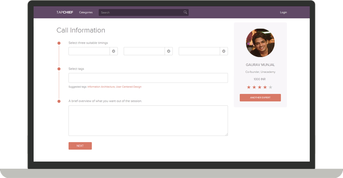Open the second timing clock picker

point(169,51)
